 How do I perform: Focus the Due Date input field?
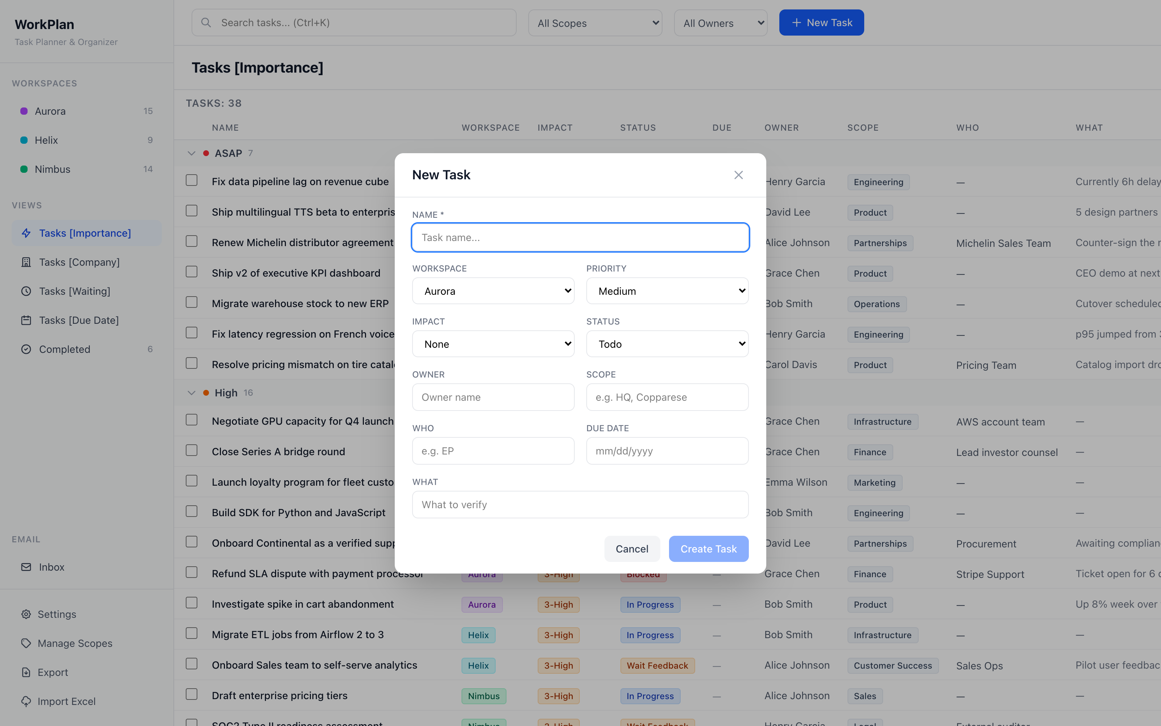pyautogui.click(x=667, y=451)
